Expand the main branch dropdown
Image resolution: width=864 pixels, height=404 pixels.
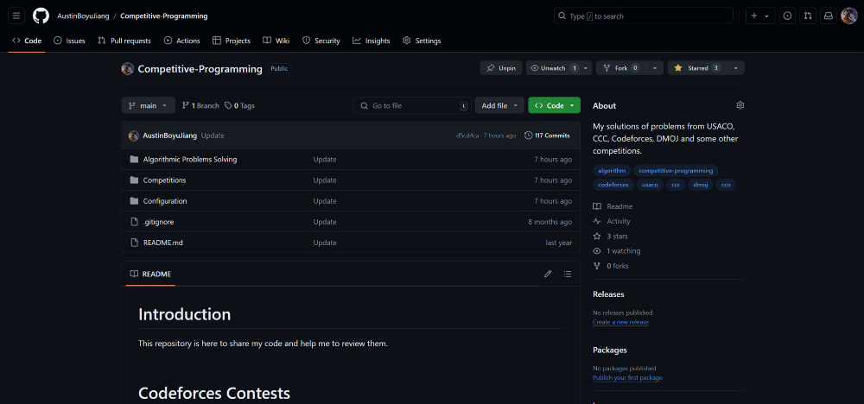point(148,105)
